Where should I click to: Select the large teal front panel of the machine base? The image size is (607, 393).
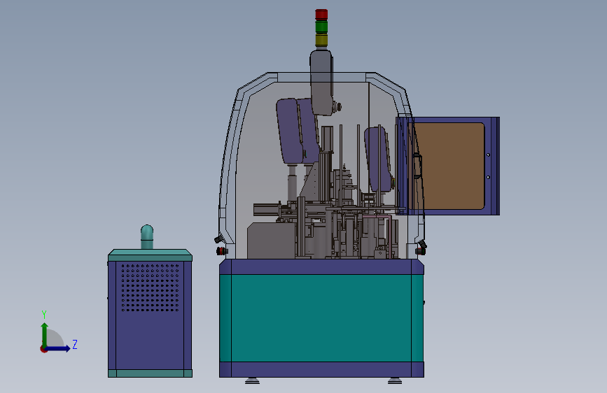pyautogui.click(x=321, y=318)
